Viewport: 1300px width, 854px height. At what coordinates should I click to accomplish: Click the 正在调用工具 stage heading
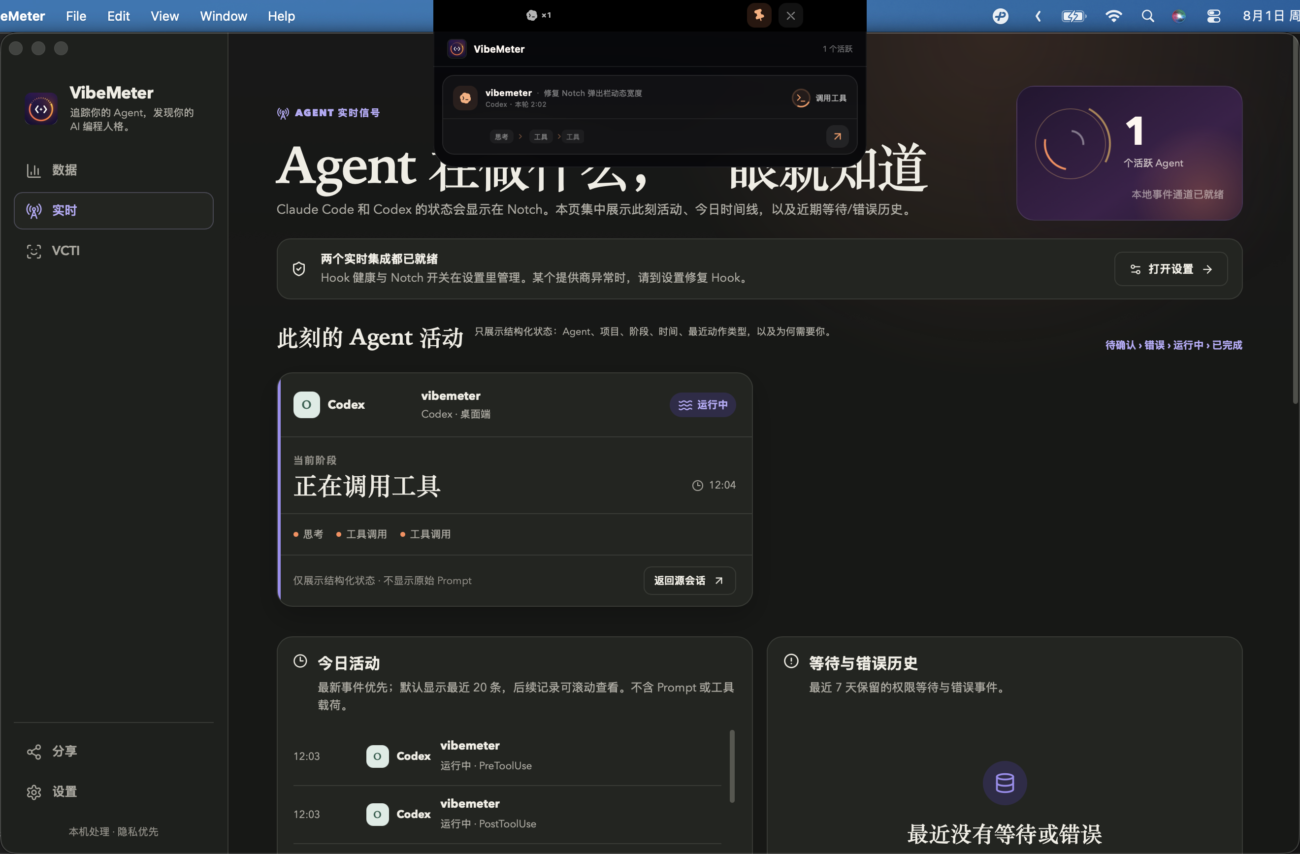pyautogui.click(x=367, y=486)
